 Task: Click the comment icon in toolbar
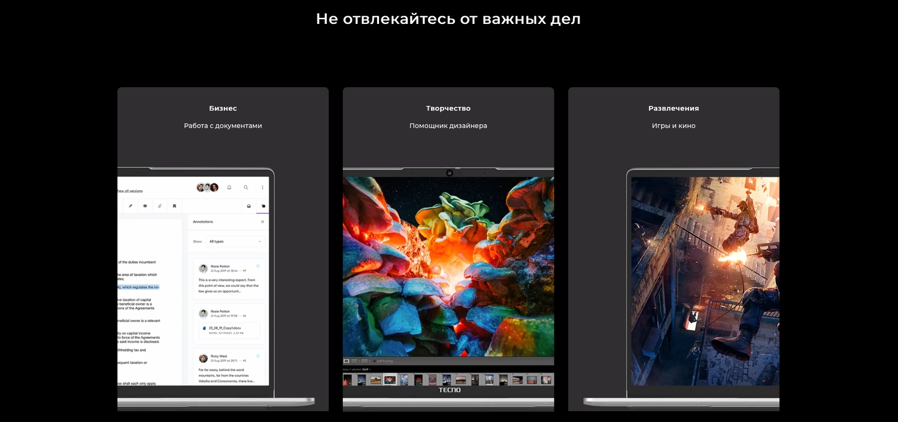point(145,206)
